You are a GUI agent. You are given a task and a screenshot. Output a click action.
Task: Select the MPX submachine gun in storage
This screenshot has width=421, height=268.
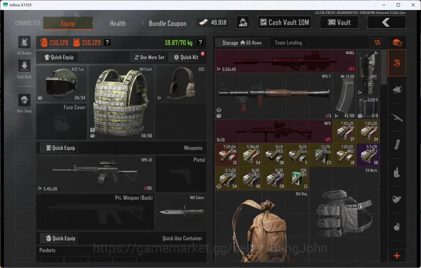click(x=274, y=131)
